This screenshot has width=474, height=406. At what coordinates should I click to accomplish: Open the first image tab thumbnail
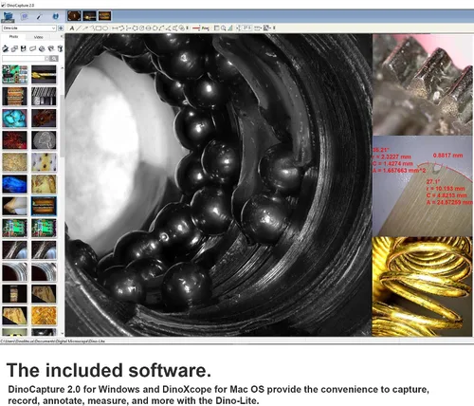(74, 16)
